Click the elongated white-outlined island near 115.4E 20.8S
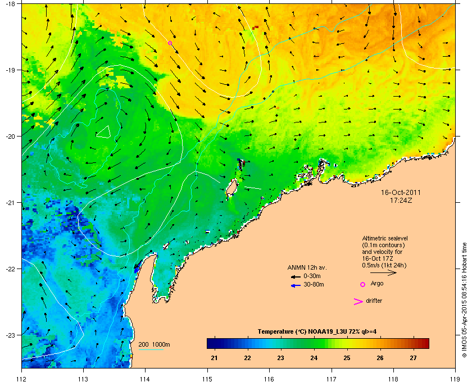 [x=232, y=188]
